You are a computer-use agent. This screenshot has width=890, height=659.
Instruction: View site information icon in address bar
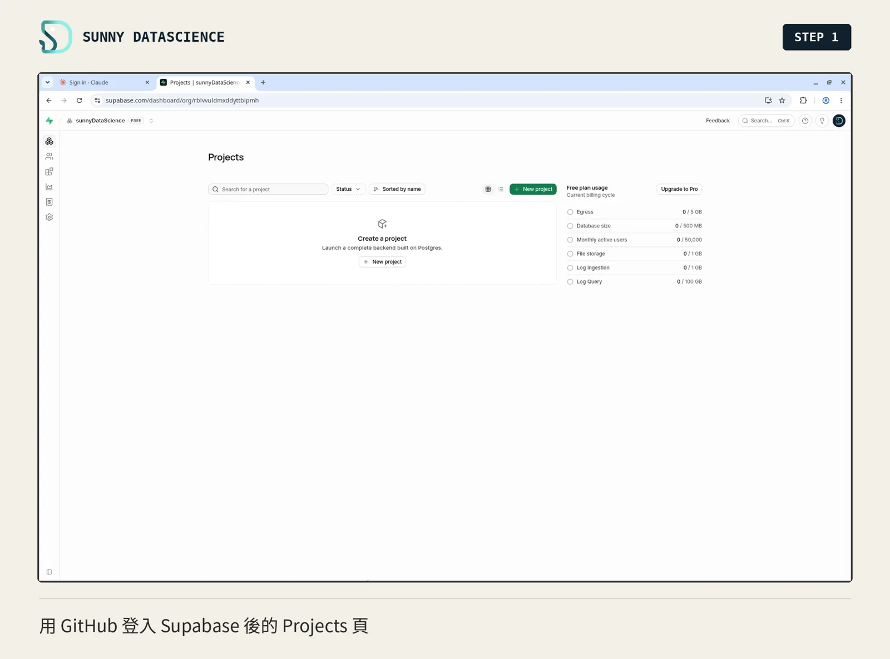click(97, 101)
